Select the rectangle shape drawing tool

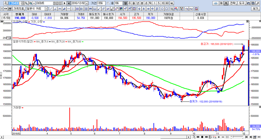(x=166, y=9)
